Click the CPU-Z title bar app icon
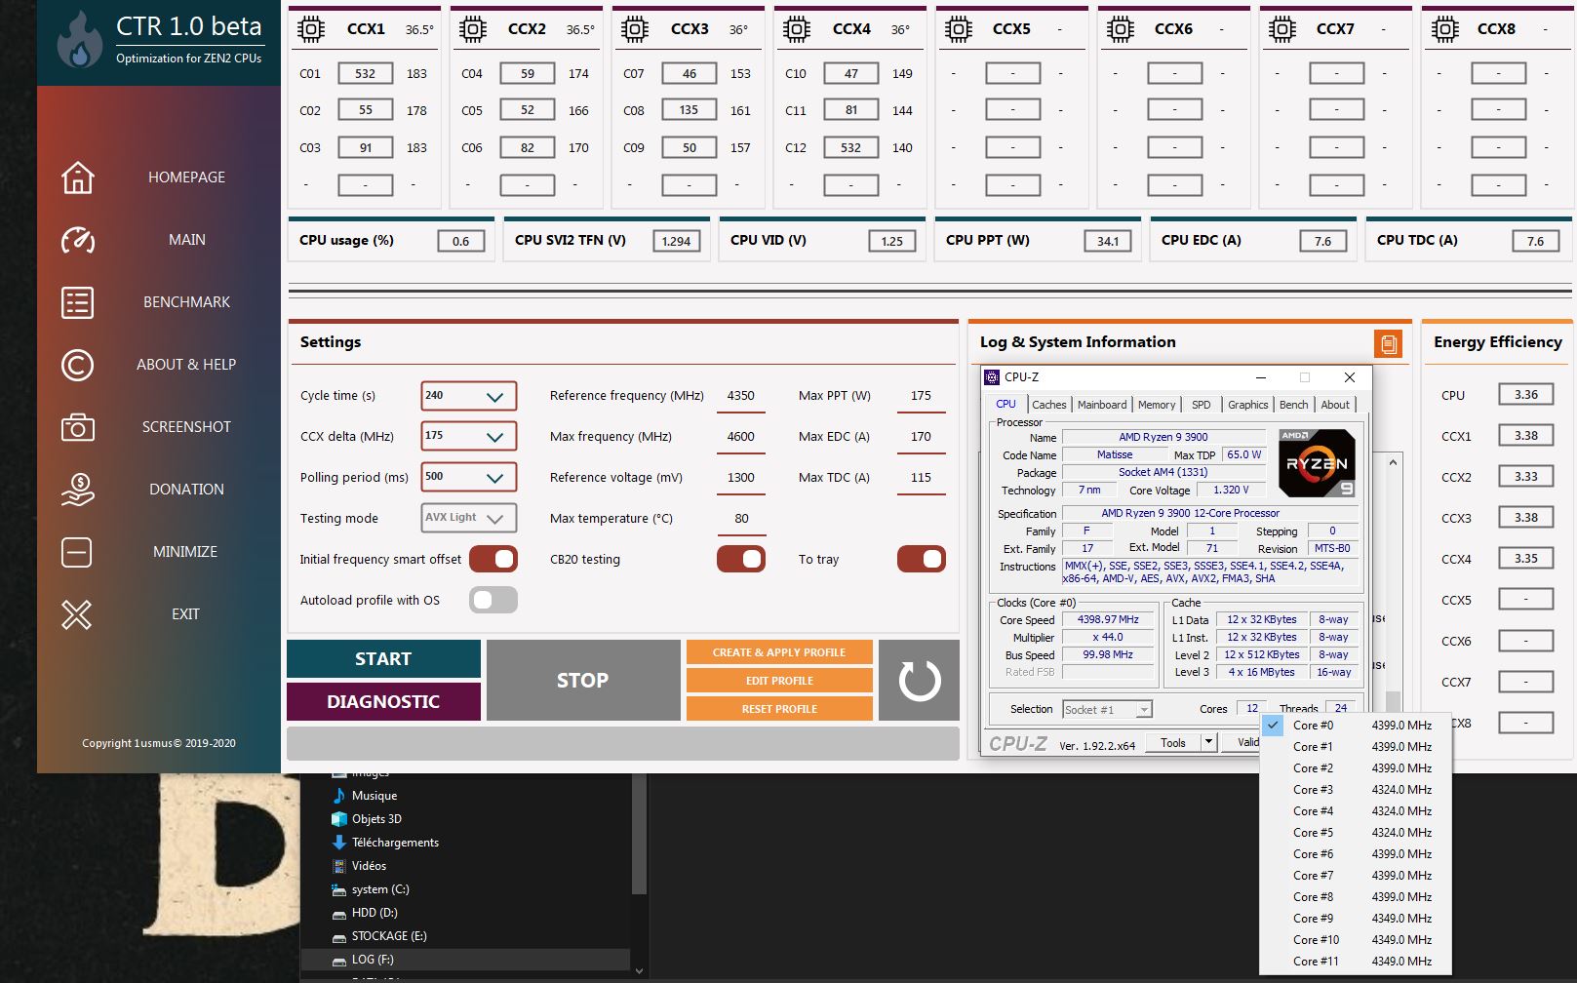This screenshot has width=1577, height=983. pyautogui.click(x=992, y=377)
